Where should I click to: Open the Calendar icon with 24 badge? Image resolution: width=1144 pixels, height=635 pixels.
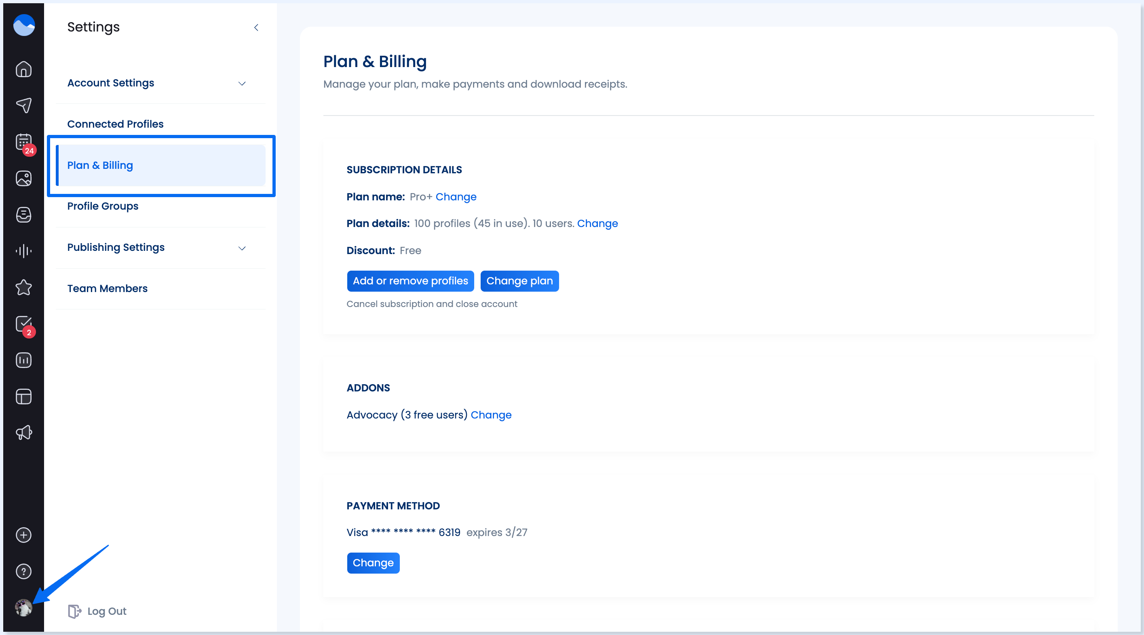pyautogui.click(x=23, y=142)
